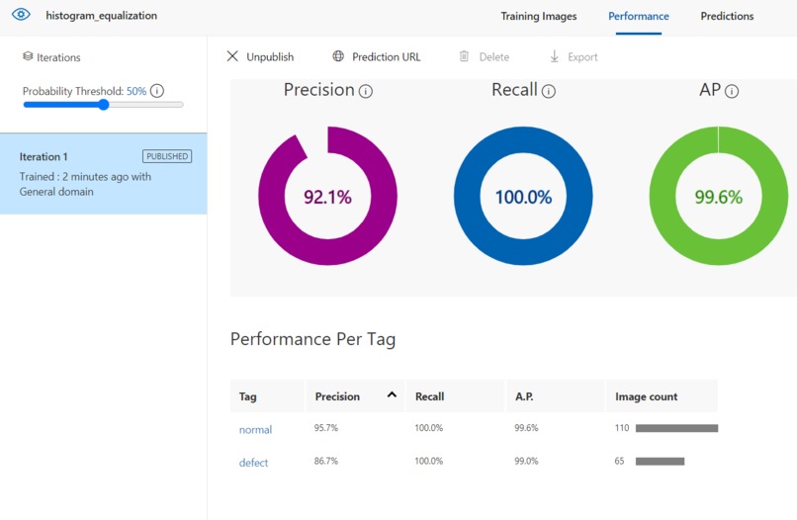The width and height of the screenshot is (797, 520).
Task: Click the 99.0% A.P. cell for defect
Action: [526, 461]
